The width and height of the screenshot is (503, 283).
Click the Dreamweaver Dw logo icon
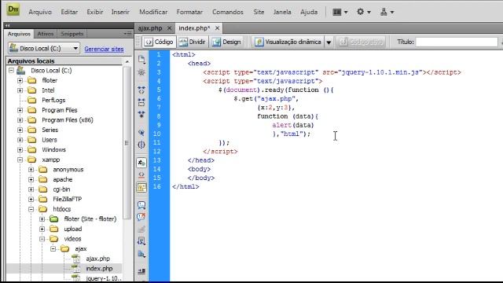point(13,9)
